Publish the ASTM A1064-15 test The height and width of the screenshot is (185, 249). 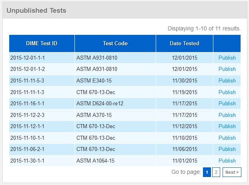tap(227, 161)
